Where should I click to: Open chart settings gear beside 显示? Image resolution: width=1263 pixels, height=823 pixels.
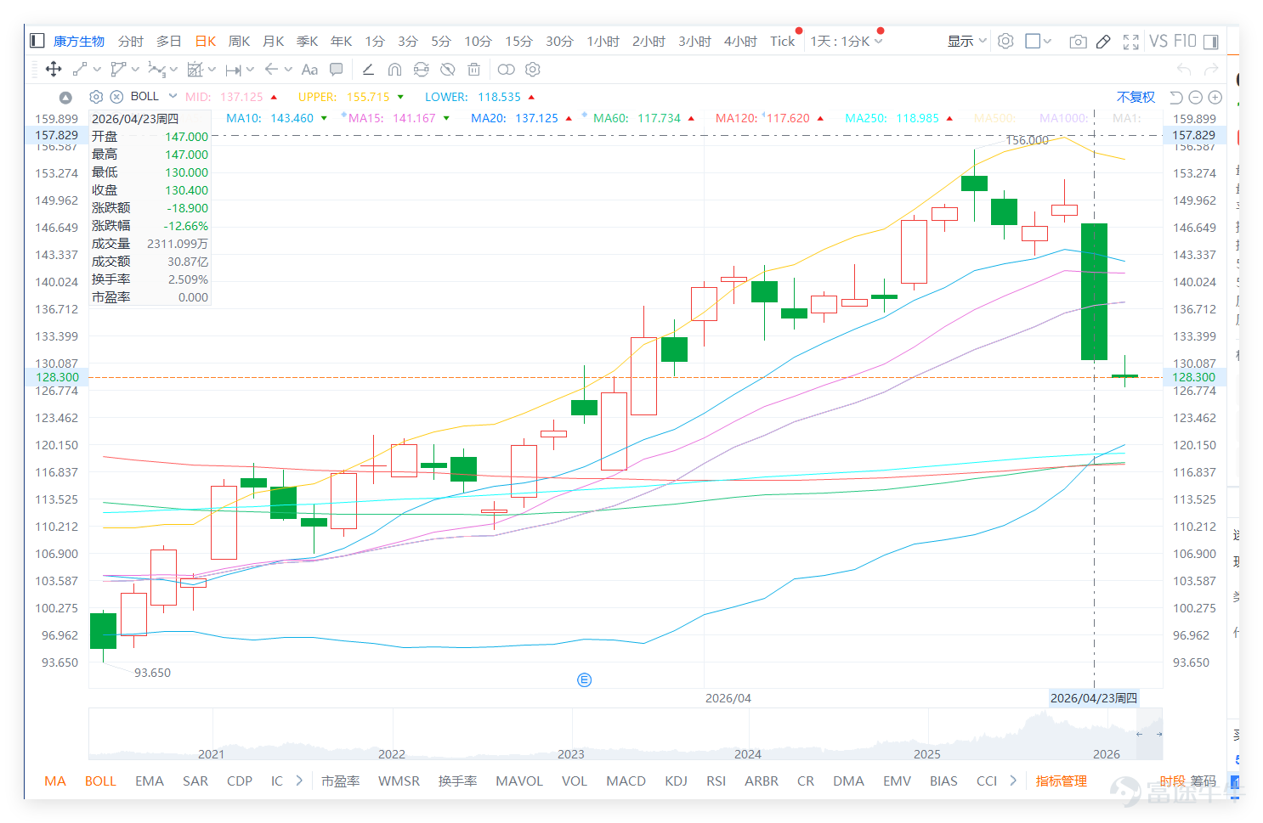[x=1005, y=41]
